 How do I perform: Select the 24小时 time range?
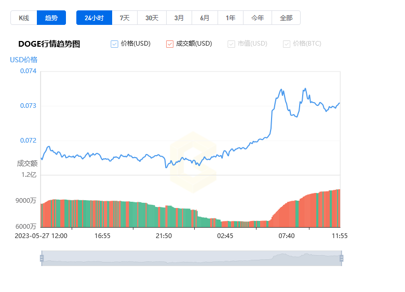pyautogui.click(x=94, y=18)
